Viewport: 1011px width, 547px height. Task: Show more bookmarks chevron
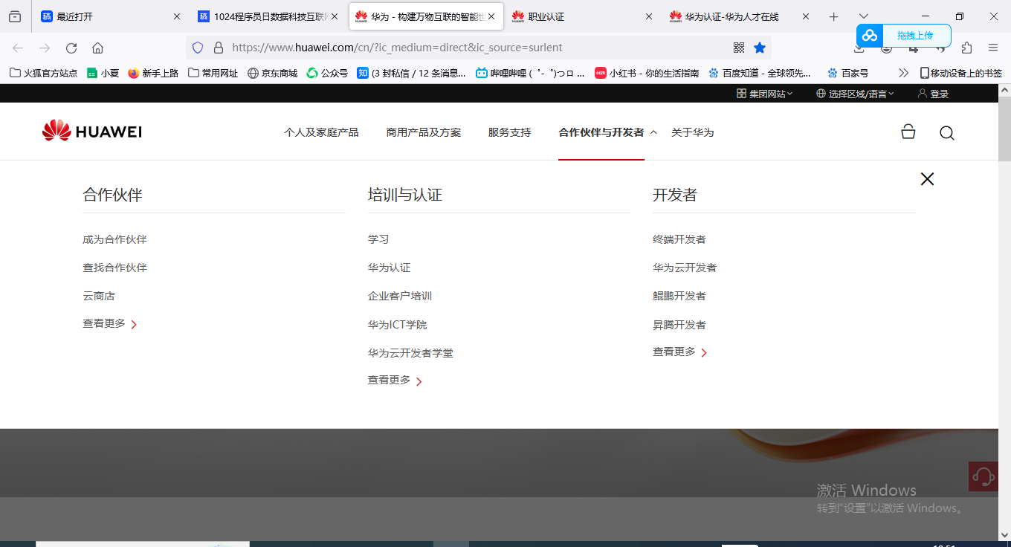903,73
